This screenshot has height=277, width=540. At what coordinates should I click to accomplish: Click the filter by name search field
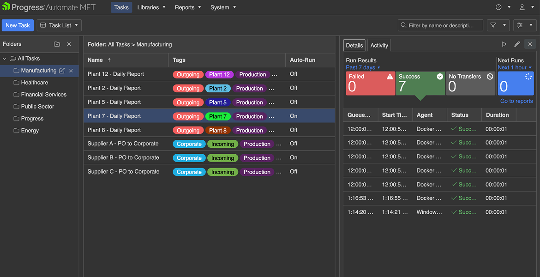[x=440, y=25]
